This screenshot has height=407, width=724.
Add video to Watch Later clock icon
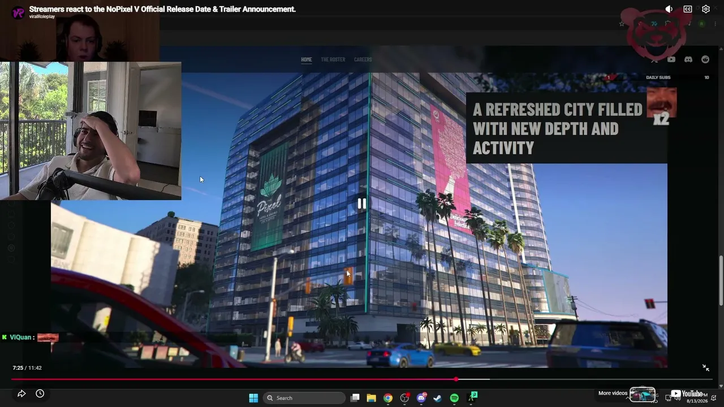coord(40,393)
